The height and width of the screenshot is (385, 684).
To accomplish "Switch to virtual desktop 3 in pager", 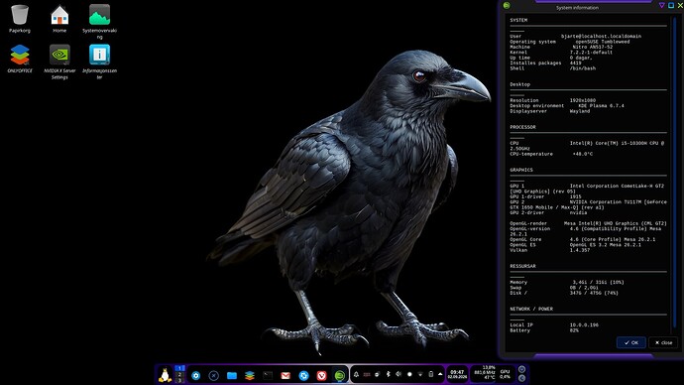I will pos(179,380).
